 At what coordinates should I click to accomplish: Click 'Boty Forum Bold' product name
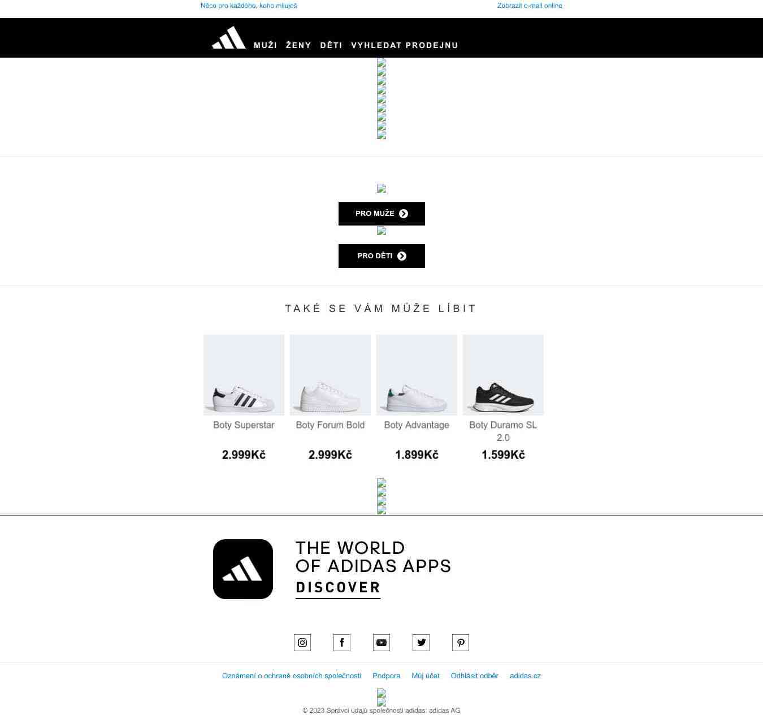click(x=330, y=425)
